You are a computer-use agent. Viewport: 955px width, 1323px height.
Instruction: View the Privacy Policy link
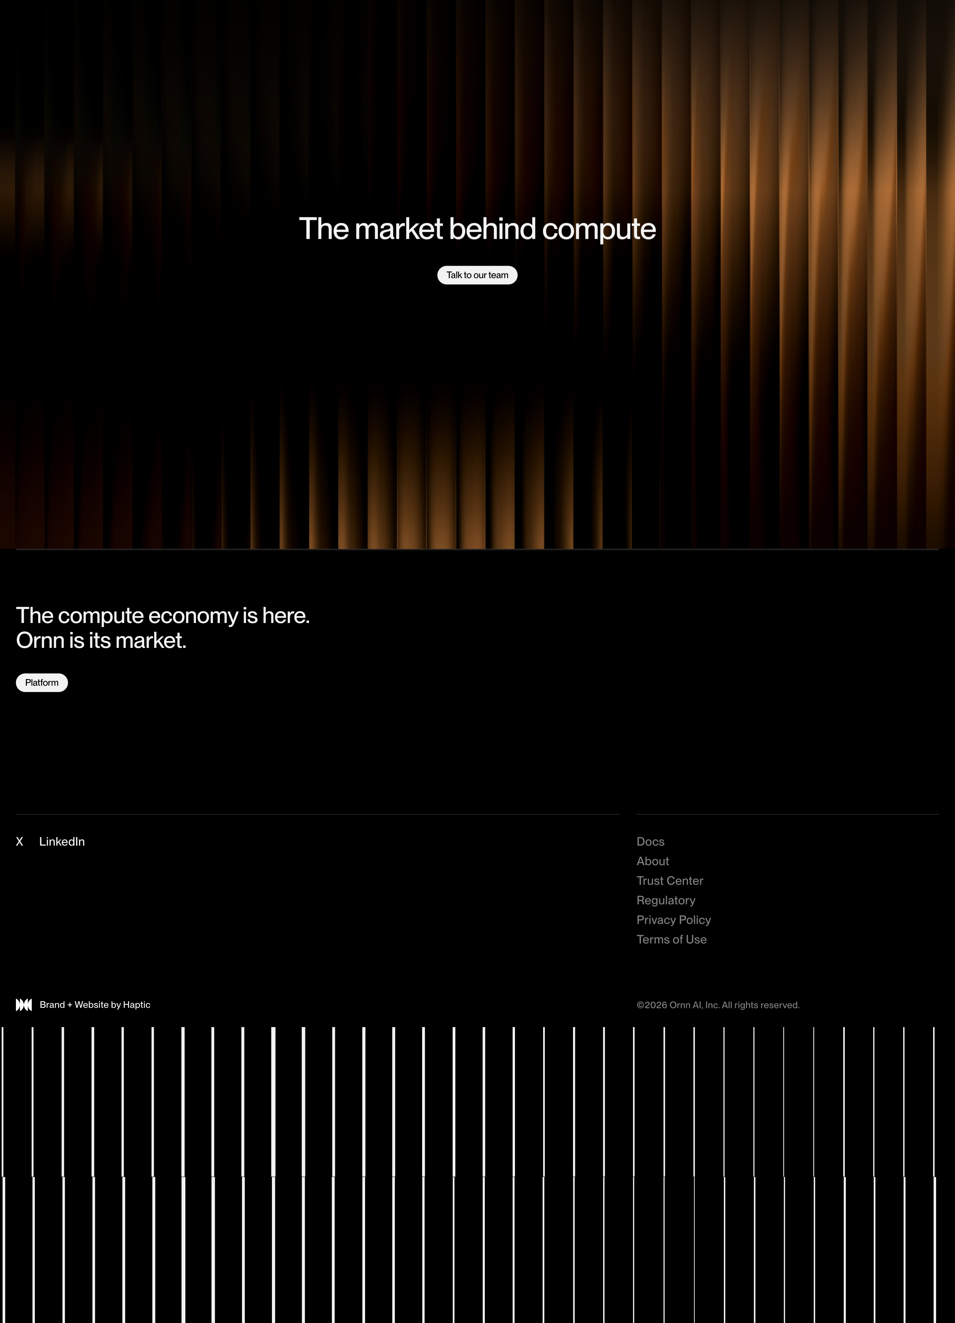tap(673, 919)
